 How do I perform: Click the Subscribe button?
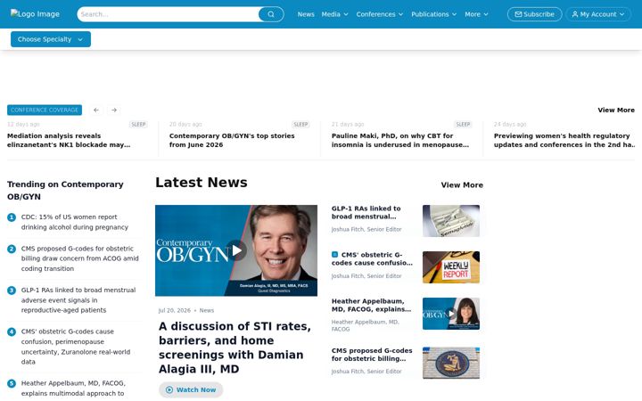(x=535, y=14)
